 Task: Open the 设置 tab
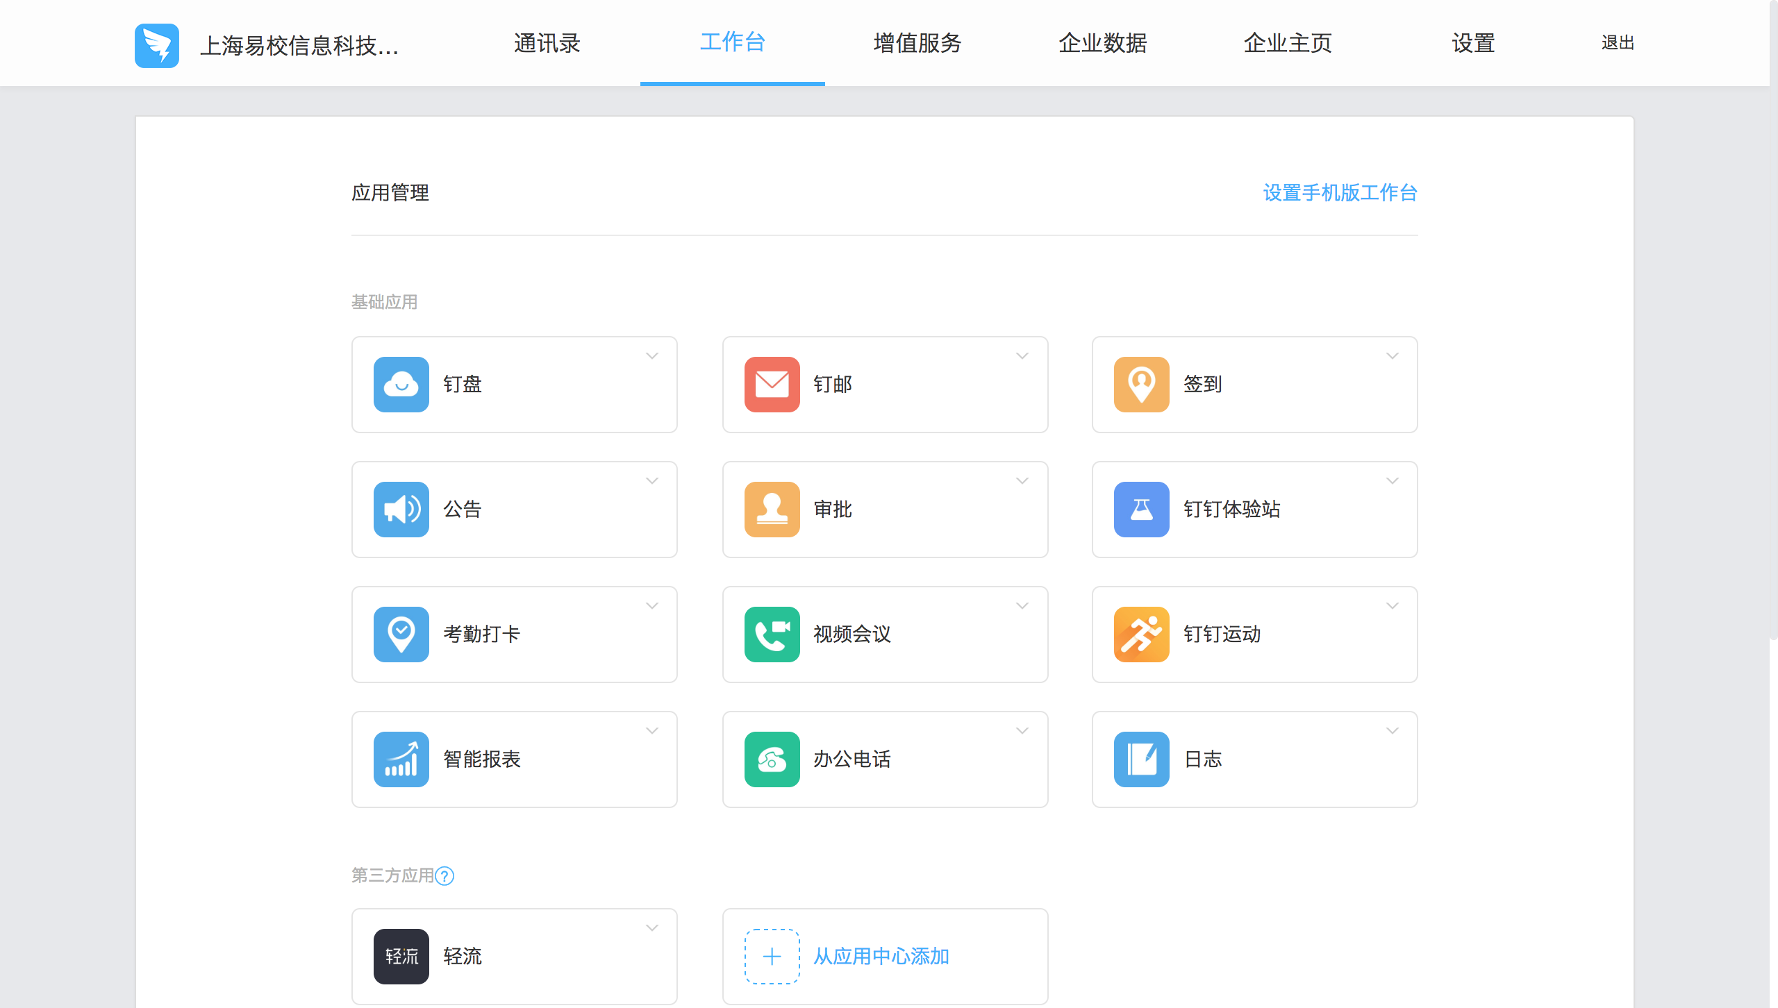coord(1473,43)
